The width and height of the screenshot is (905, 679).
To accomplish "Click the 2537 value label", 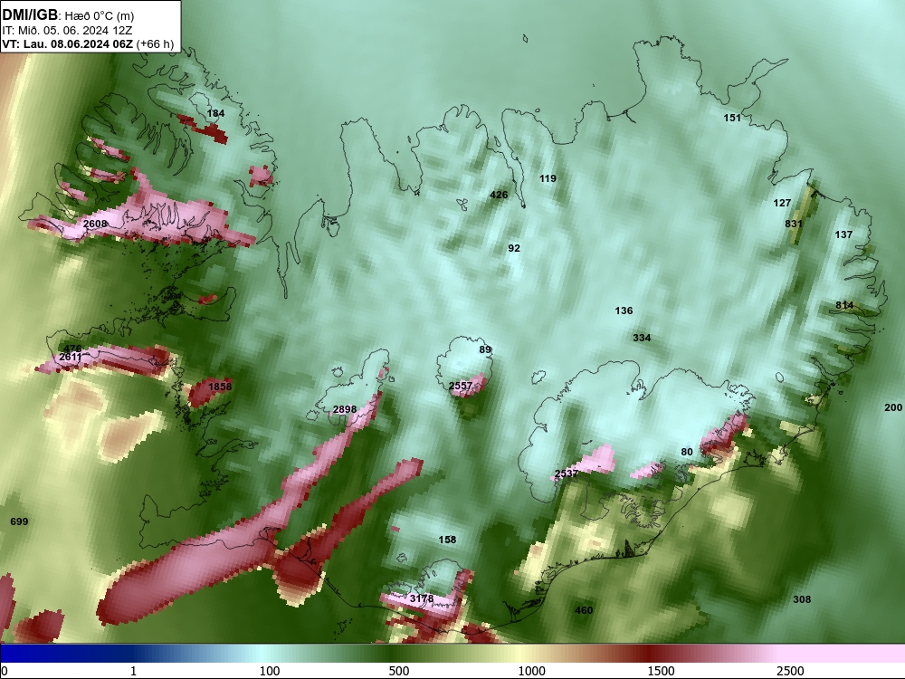I will 567,474.
